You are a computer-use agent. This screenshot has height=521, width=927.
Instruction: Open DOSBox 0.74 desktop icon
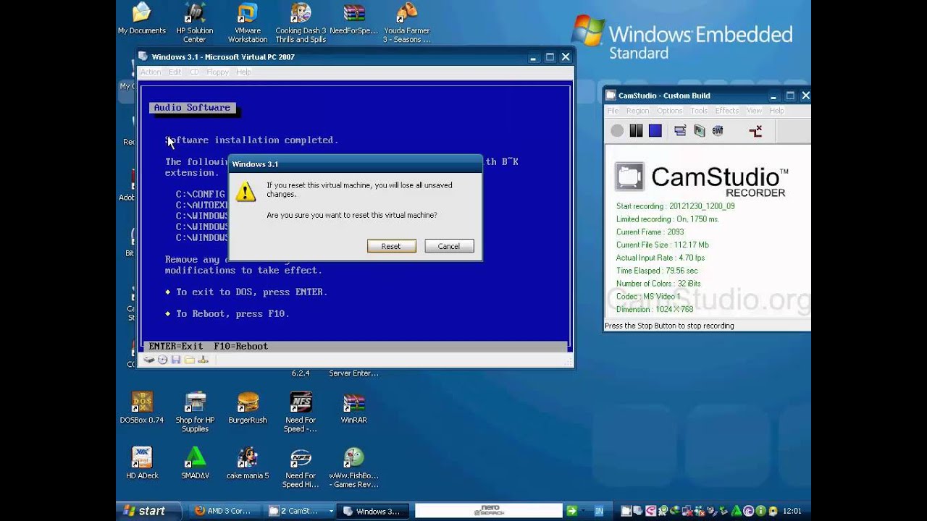(142, 408)
